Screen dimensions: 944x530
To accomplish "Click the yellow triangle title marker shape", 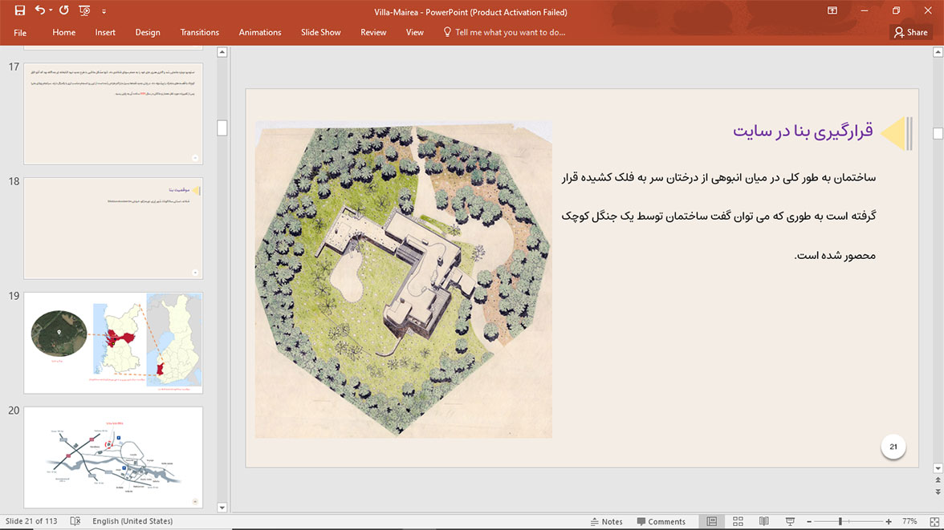I will tap(893, 133).
